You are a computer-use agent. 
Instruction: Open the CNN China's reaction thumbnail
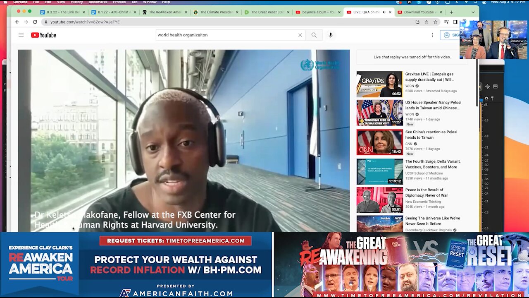click(x=379, y=142)
